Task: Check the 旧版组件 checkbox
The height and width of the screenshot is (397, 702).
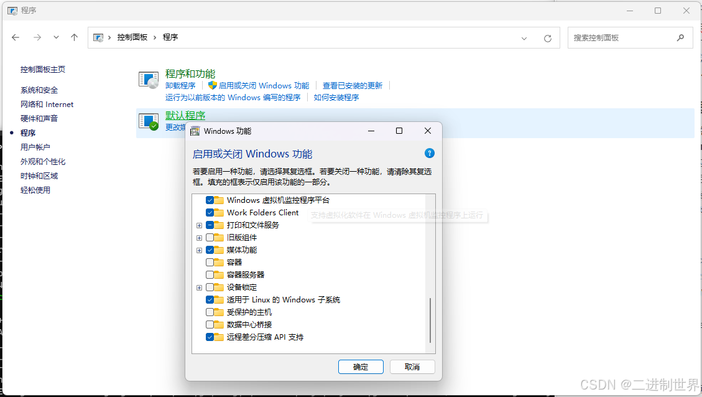Action: [x=210, y=238]
